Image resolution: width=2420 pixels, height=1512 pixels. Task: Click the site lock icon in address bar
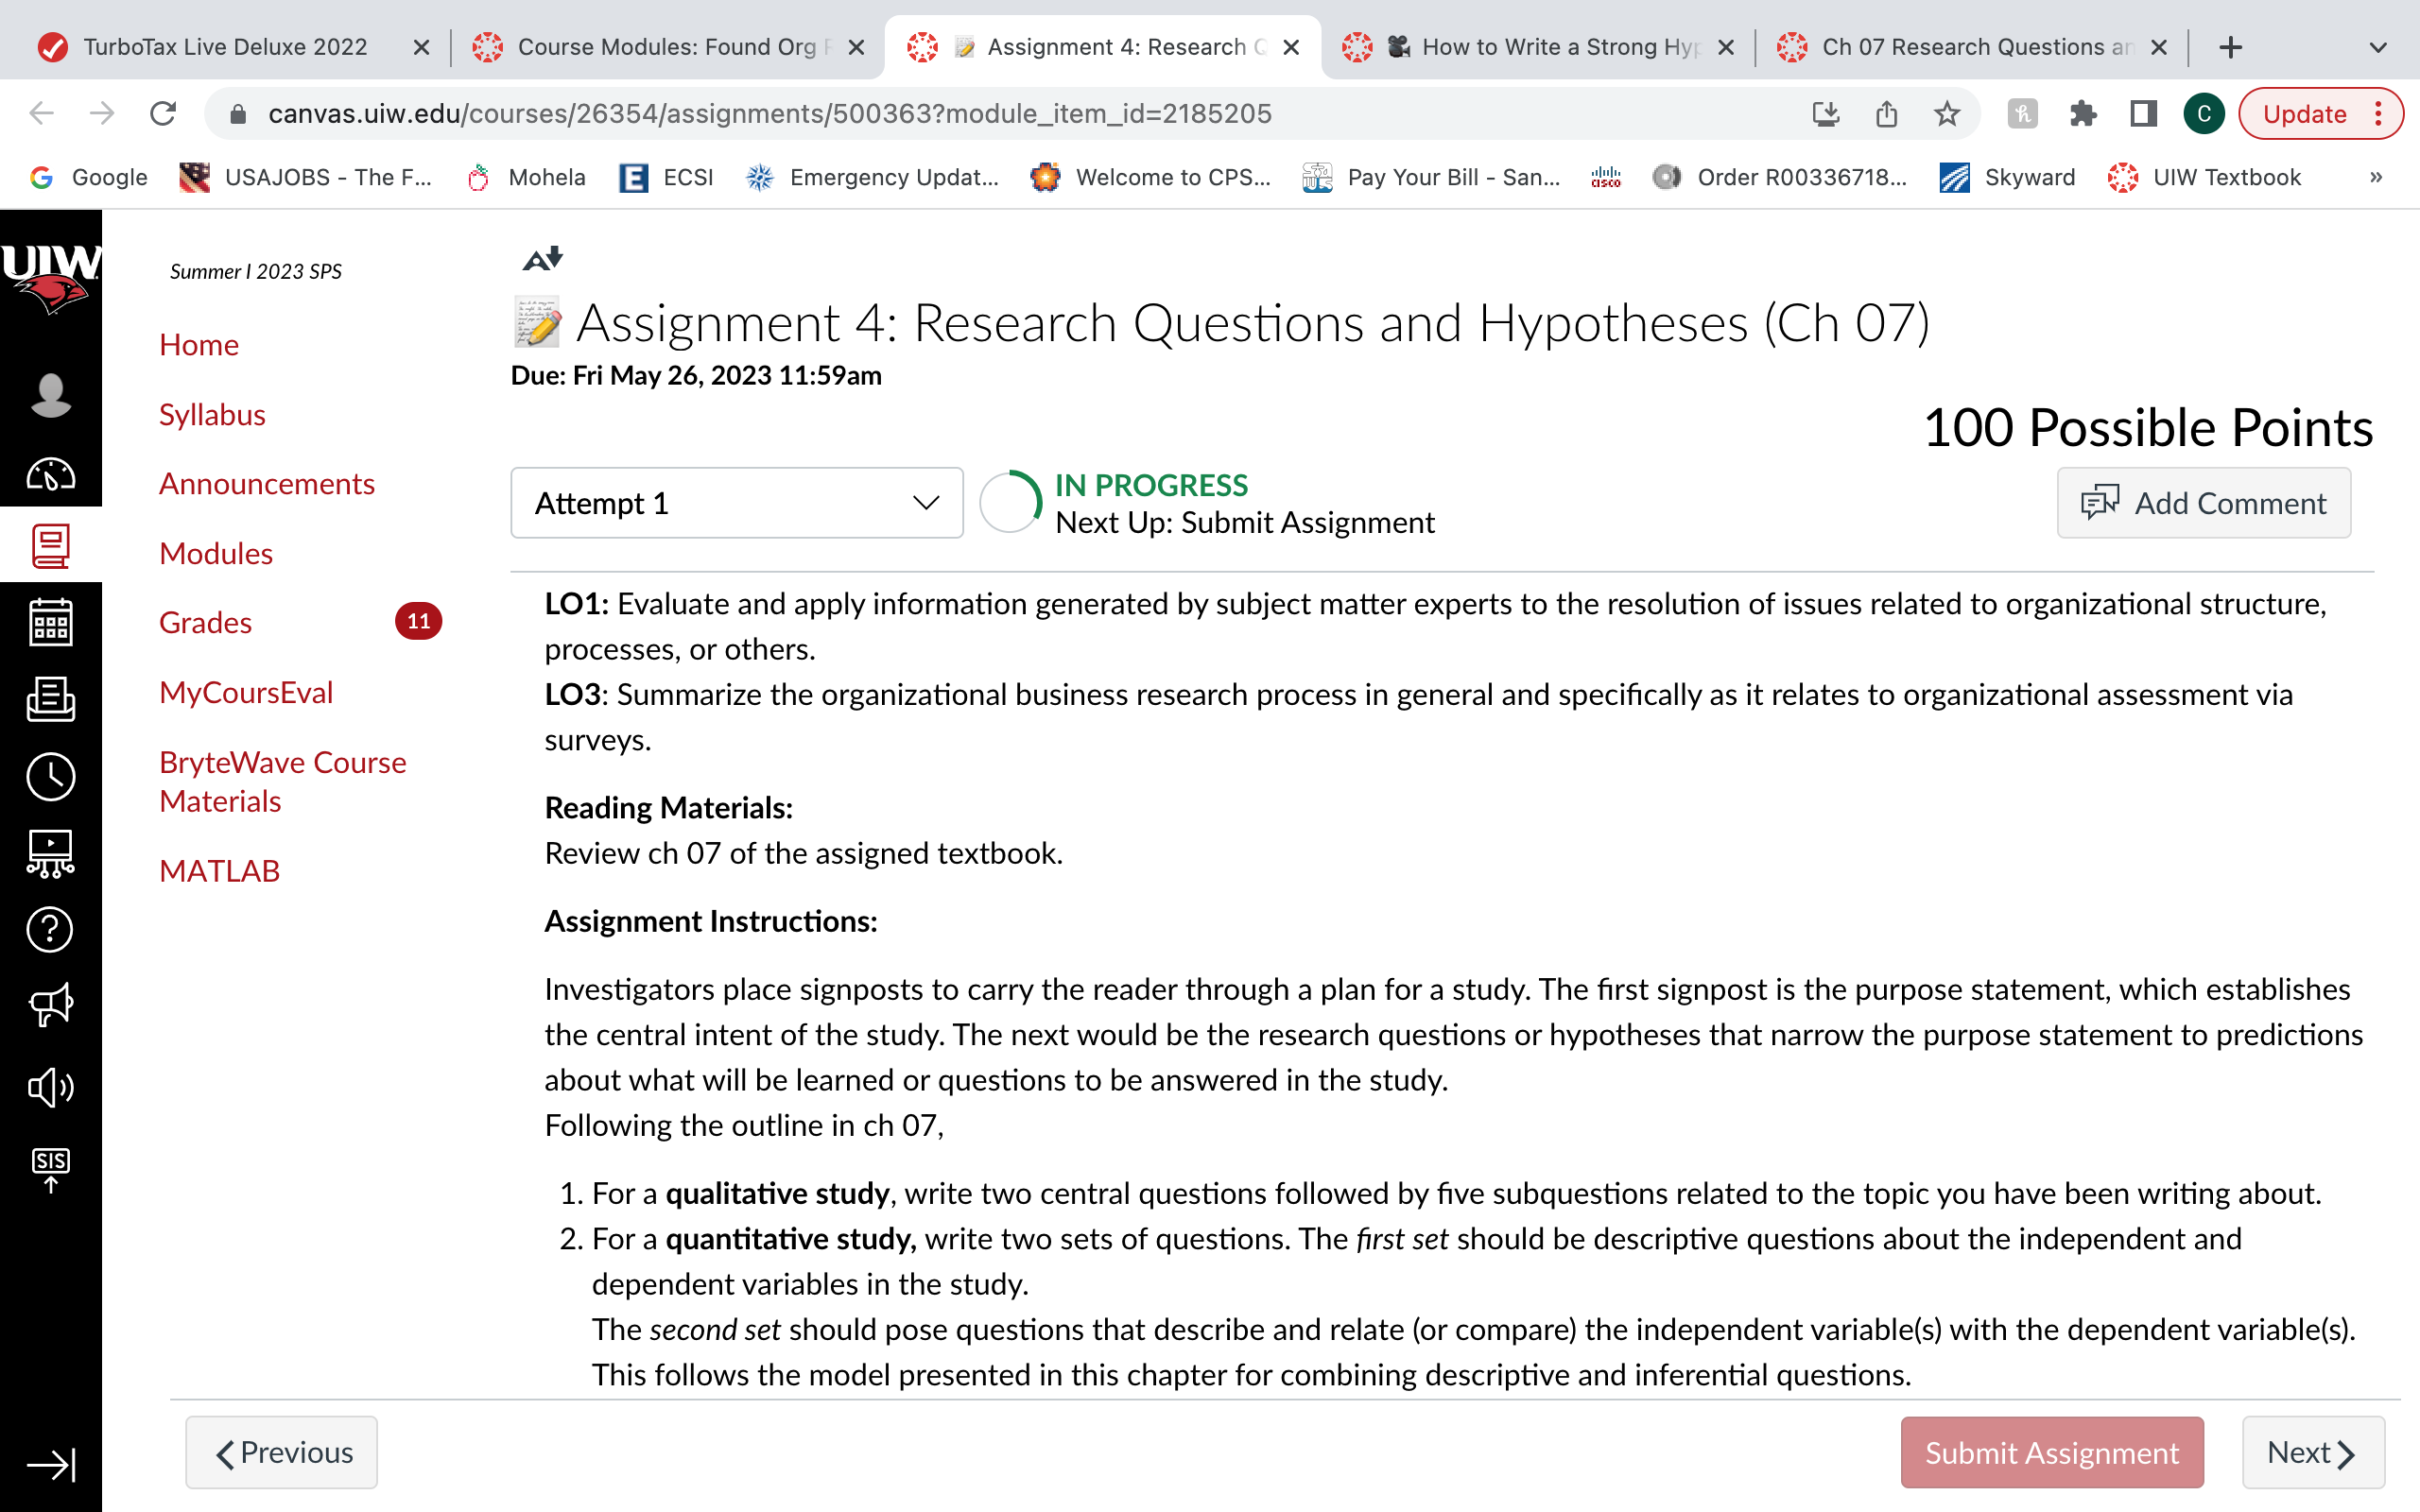(x=238, y=114)
